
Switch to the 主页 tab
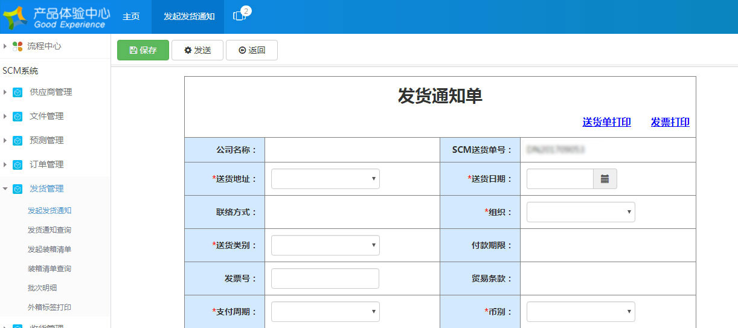pyautogui.click(x=131, y=17)
